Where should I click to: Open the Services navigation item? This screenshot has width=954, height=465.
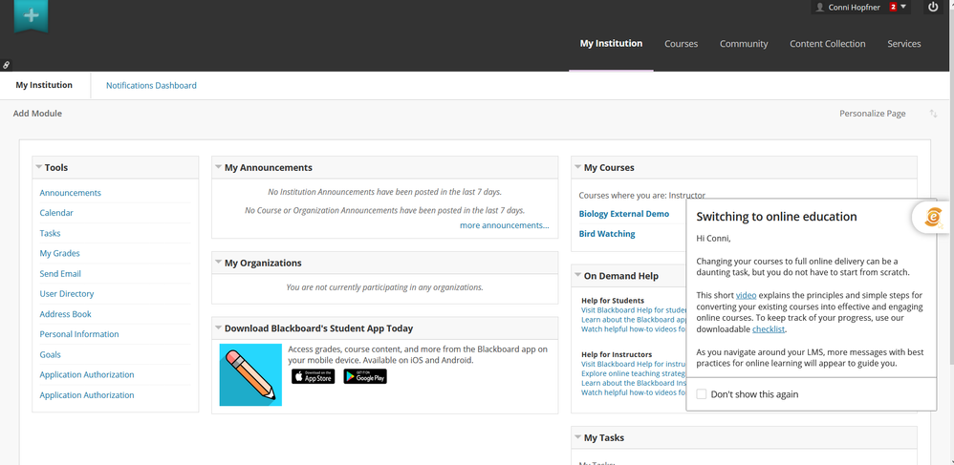904,44
